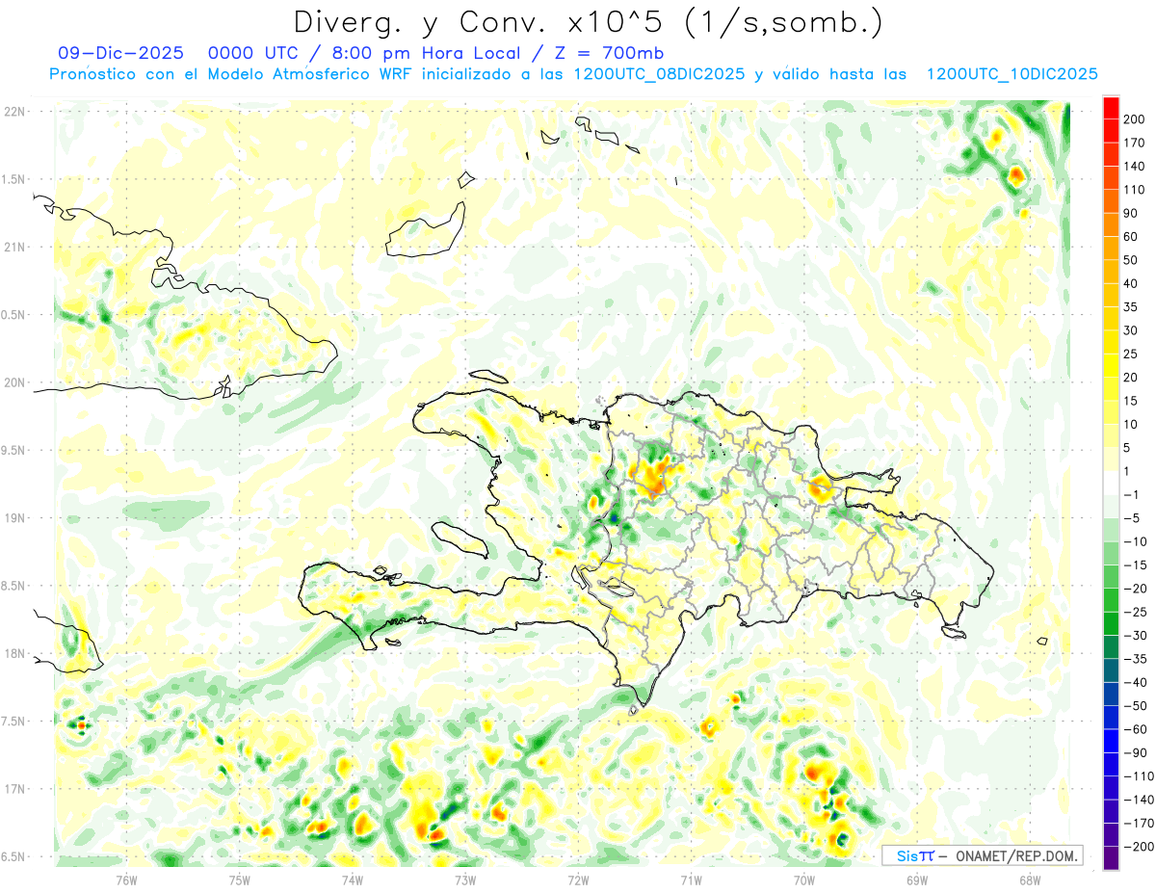The width and height of the screenshot is (1156, 893).
Task: Pick the purple colorbar segment below -200
Action: (1111, 858)
